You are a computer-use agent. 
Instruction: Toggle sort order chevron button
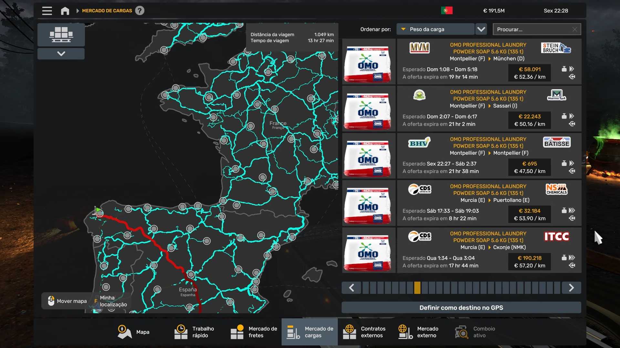click(x=481, y=29)
